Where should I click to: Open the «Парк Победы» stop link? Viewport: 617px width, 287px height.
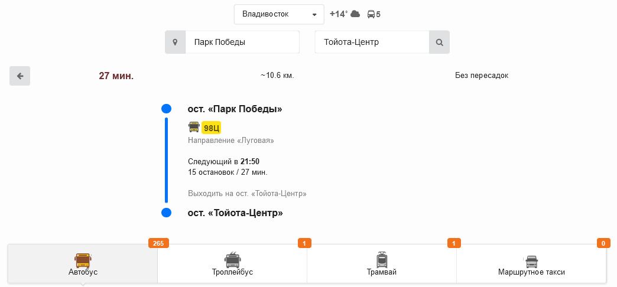(235, 109)
